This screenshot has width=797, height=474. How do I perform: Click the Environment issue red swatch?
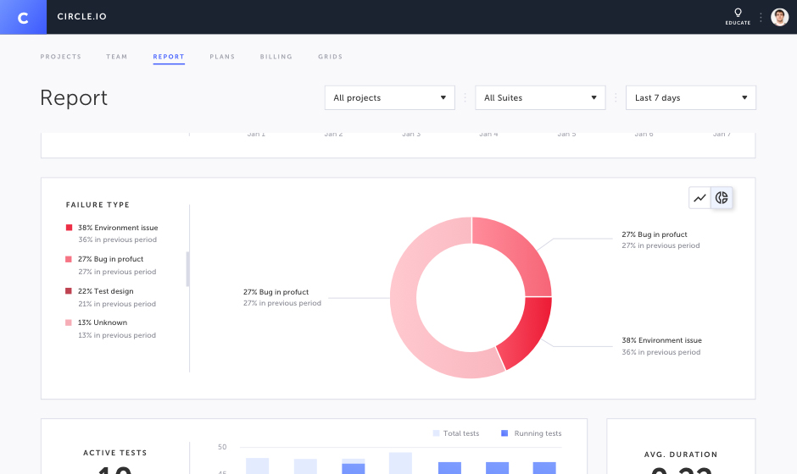[69, 228]
